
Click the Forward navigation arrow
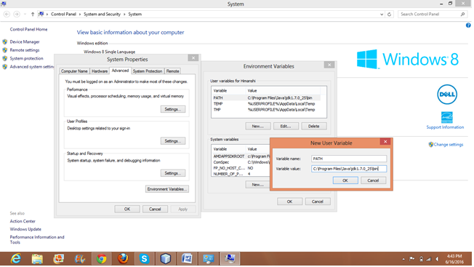tap(17, 15)
